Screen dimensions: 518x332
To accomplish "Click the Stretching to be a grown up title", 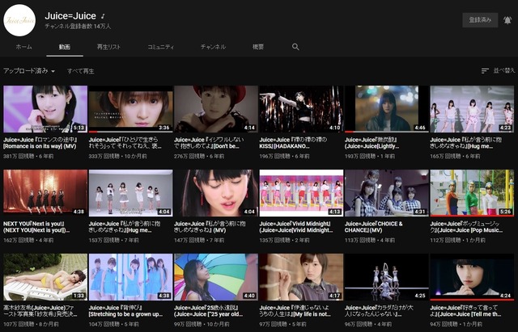I will point(125,311).
